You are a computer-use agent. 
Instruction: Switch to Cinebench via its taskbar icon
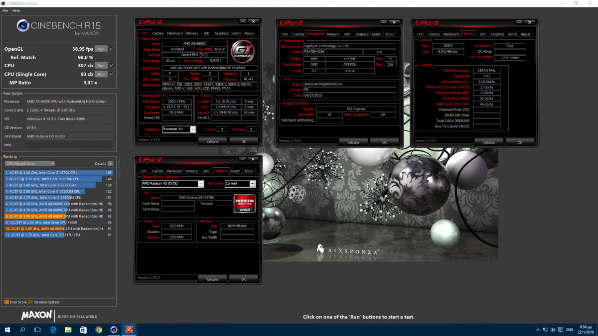114,330
